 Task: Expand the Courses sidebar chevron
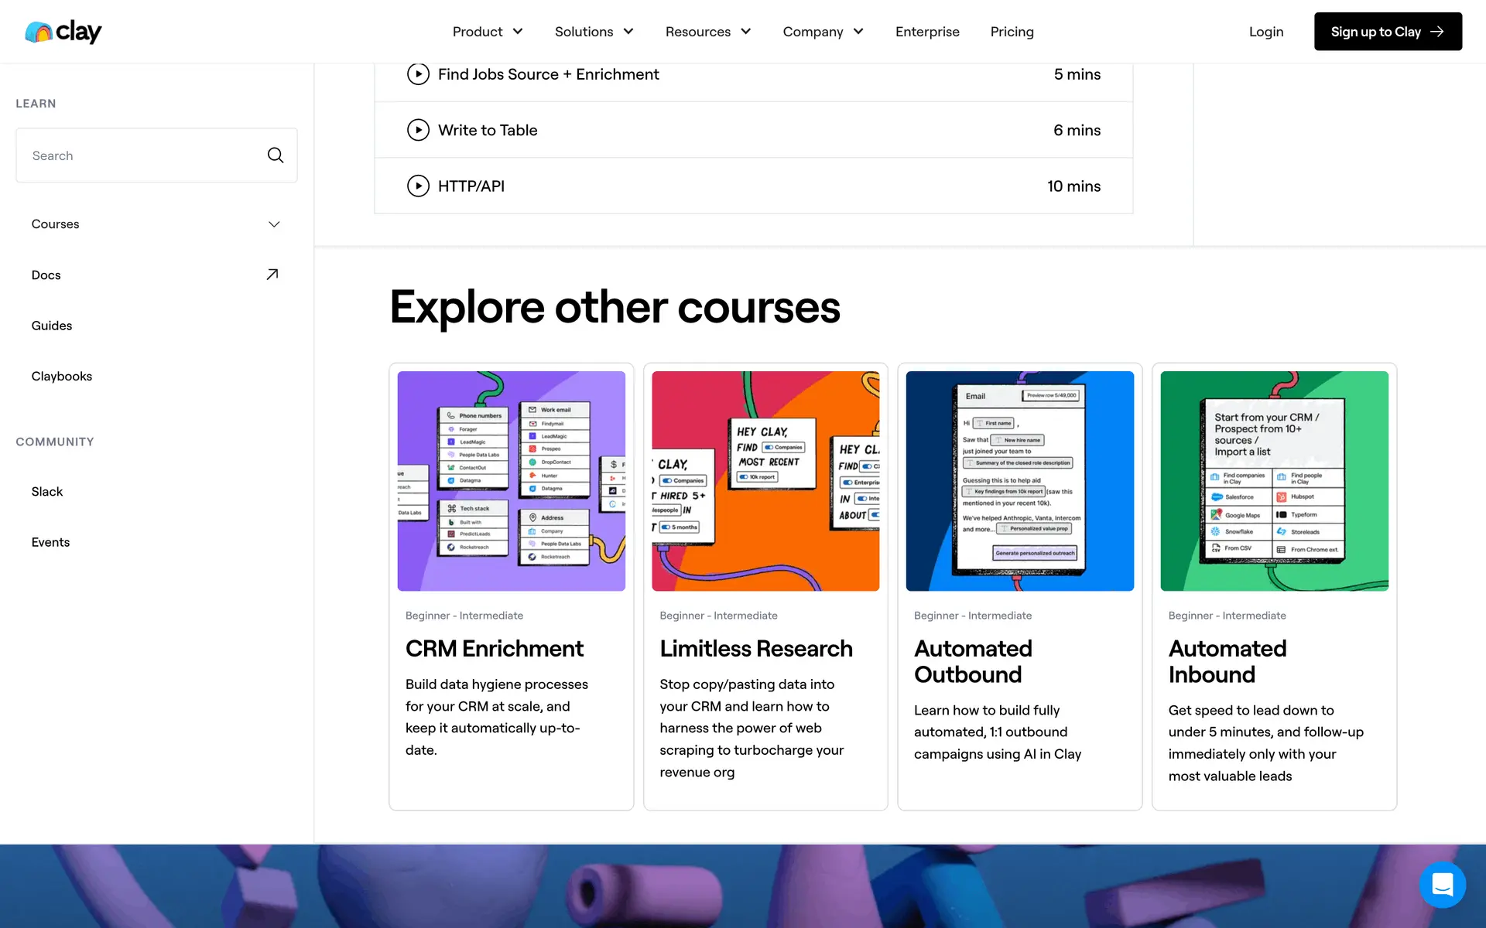click(x=274, y=224)
